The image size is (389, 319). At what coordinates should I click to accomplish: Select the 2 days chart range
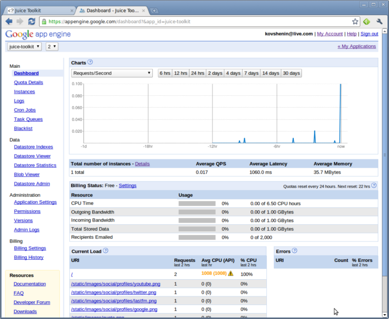click(x=215, y=73)
